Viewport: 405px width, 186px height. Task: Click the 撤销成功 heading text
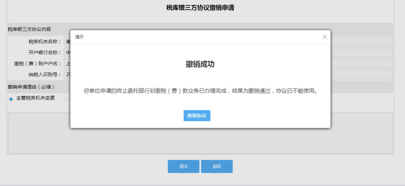pos(200,64)
